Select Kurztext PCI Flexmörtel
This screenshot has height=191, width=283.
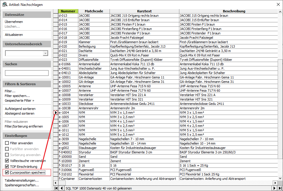(x=144, y=174)
